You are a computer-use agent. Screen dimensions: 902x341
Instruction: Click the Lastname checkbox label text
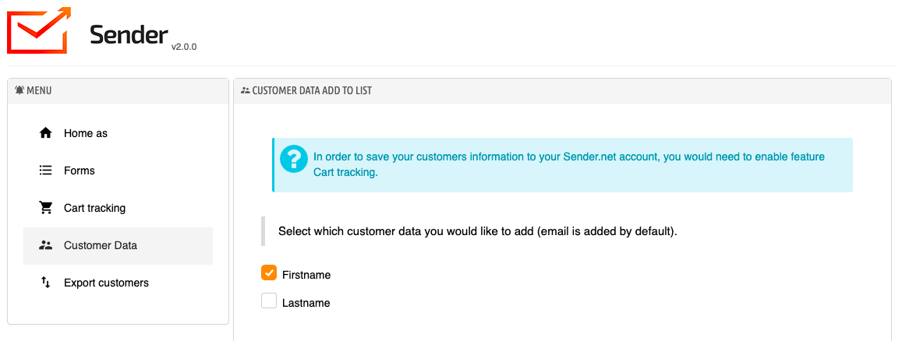click(x=306, y=303)
